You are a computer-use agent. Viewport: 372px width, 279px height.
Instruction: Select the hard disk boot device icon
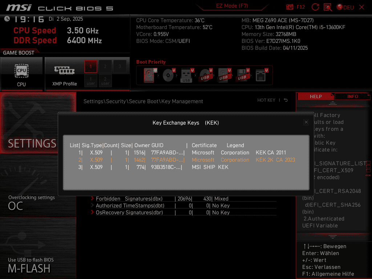pyautogui.click(x=150, y=75)
